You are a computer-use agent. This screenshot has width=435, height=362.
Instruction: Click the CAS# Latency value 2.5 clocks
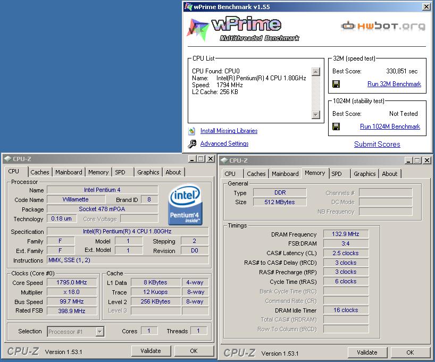click(346, 253)
